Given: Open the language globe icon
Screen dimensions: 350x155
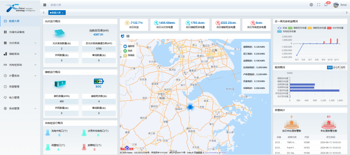Looking at the screenshot, I should [311, 5].
